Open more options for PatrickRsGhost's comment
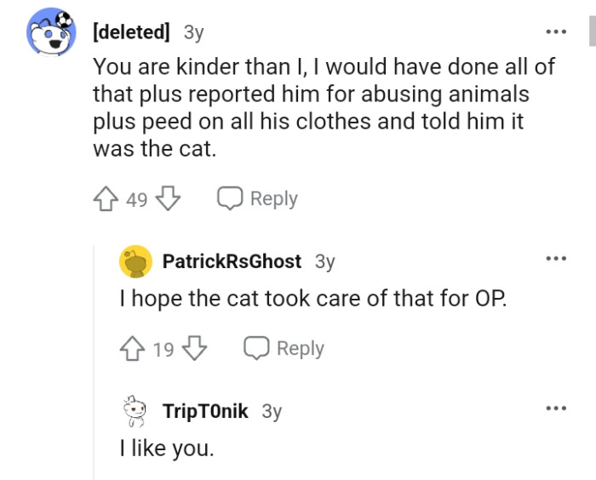This screenshot has height=480, width=596. tap(556, 259)
